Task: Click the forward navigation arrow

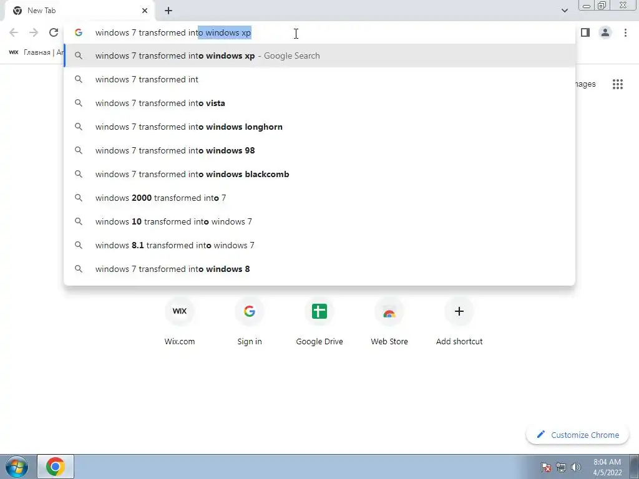Action: pyautogui.click(x=34, y=32)
